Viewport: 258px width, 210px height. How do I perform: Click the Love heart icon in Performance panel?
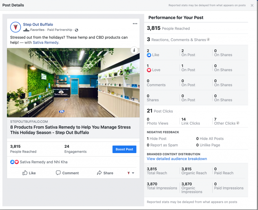[149, 70]
